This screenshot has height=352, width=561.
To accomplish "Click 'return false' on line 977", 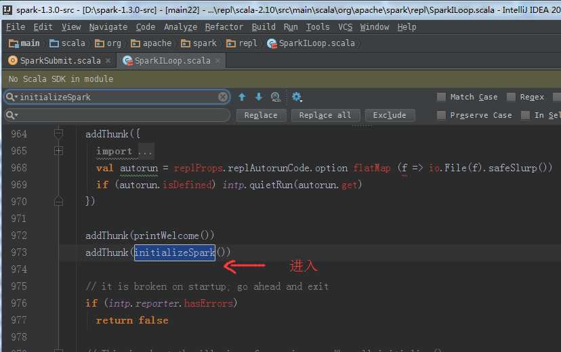I will pos(132,320).
